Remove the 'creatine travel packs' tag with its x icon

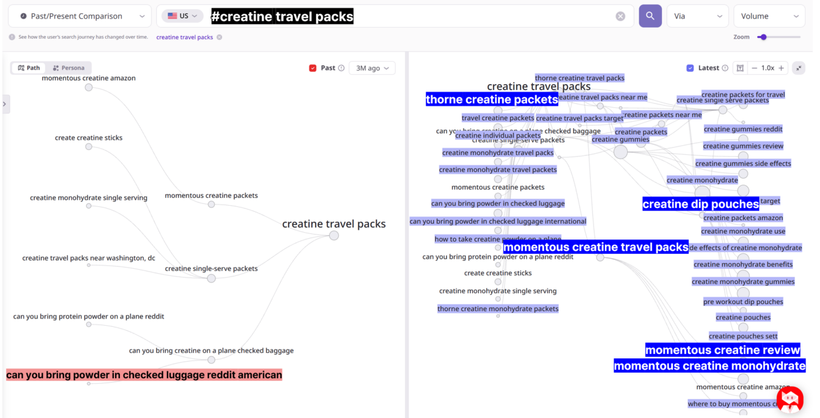point(219,37)
